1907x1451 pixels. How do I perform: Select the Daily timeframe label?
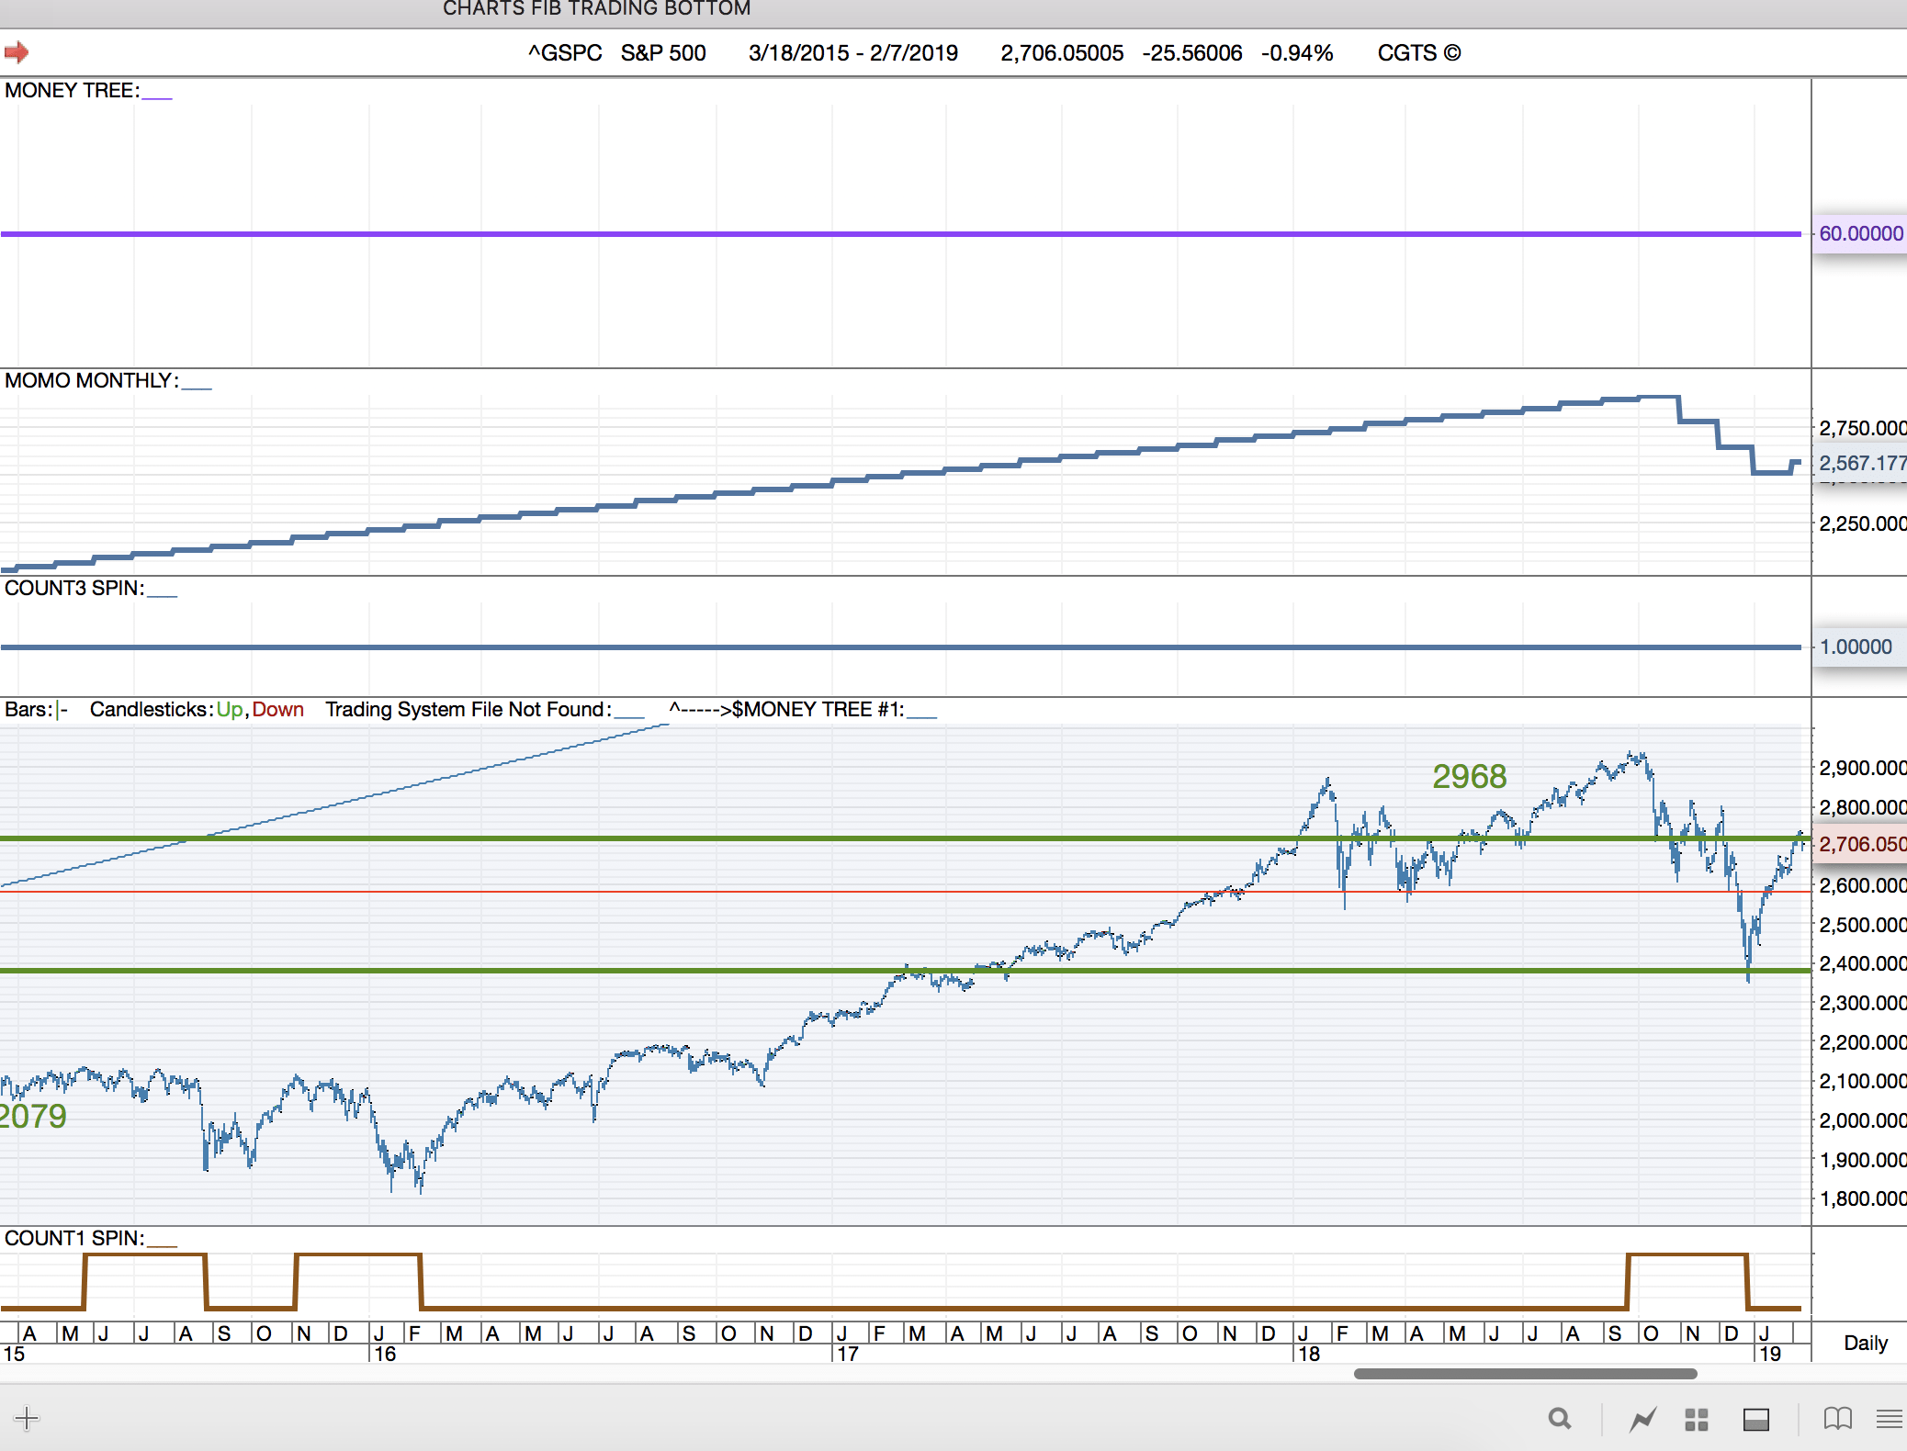[1865, 1343]
